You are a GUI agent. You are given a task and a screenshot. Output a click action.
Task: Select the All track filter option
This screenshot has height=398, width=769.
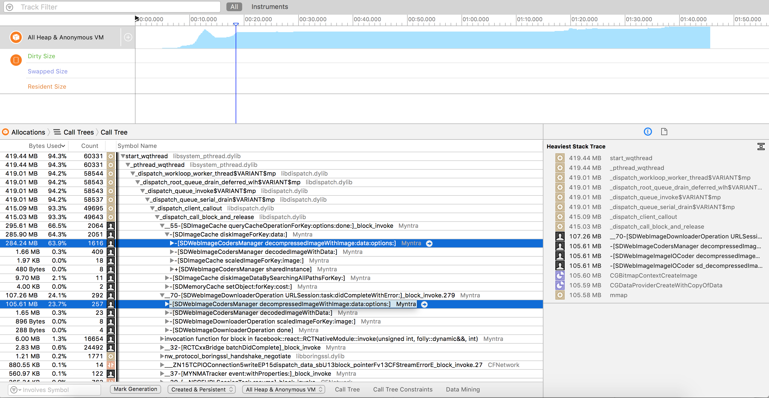pos(234,7)
